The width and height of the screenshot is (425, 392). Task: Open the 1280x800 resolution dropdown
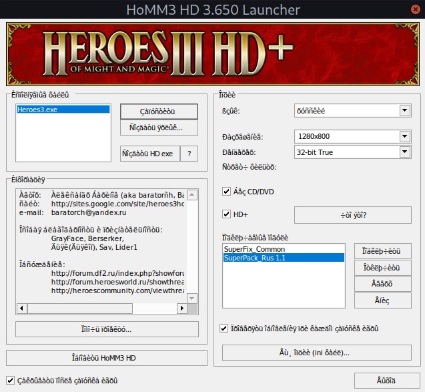[353, 136]
